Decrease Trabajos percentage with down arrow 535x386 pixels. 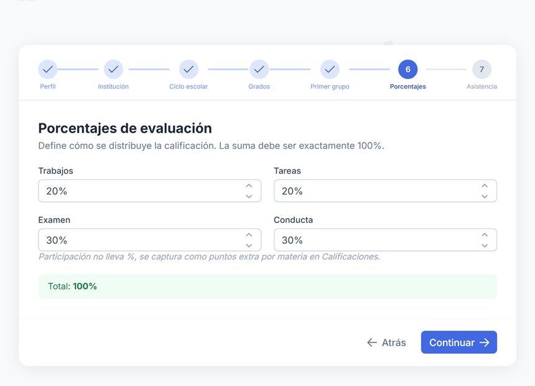pos(249,196)
